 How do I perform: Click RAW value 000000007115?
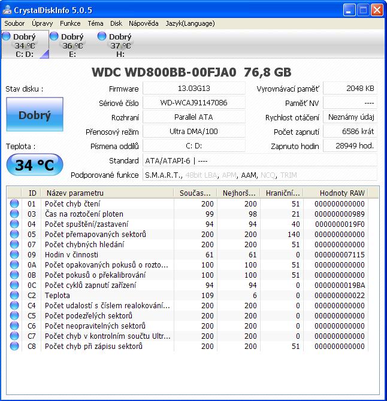[340, 255]
